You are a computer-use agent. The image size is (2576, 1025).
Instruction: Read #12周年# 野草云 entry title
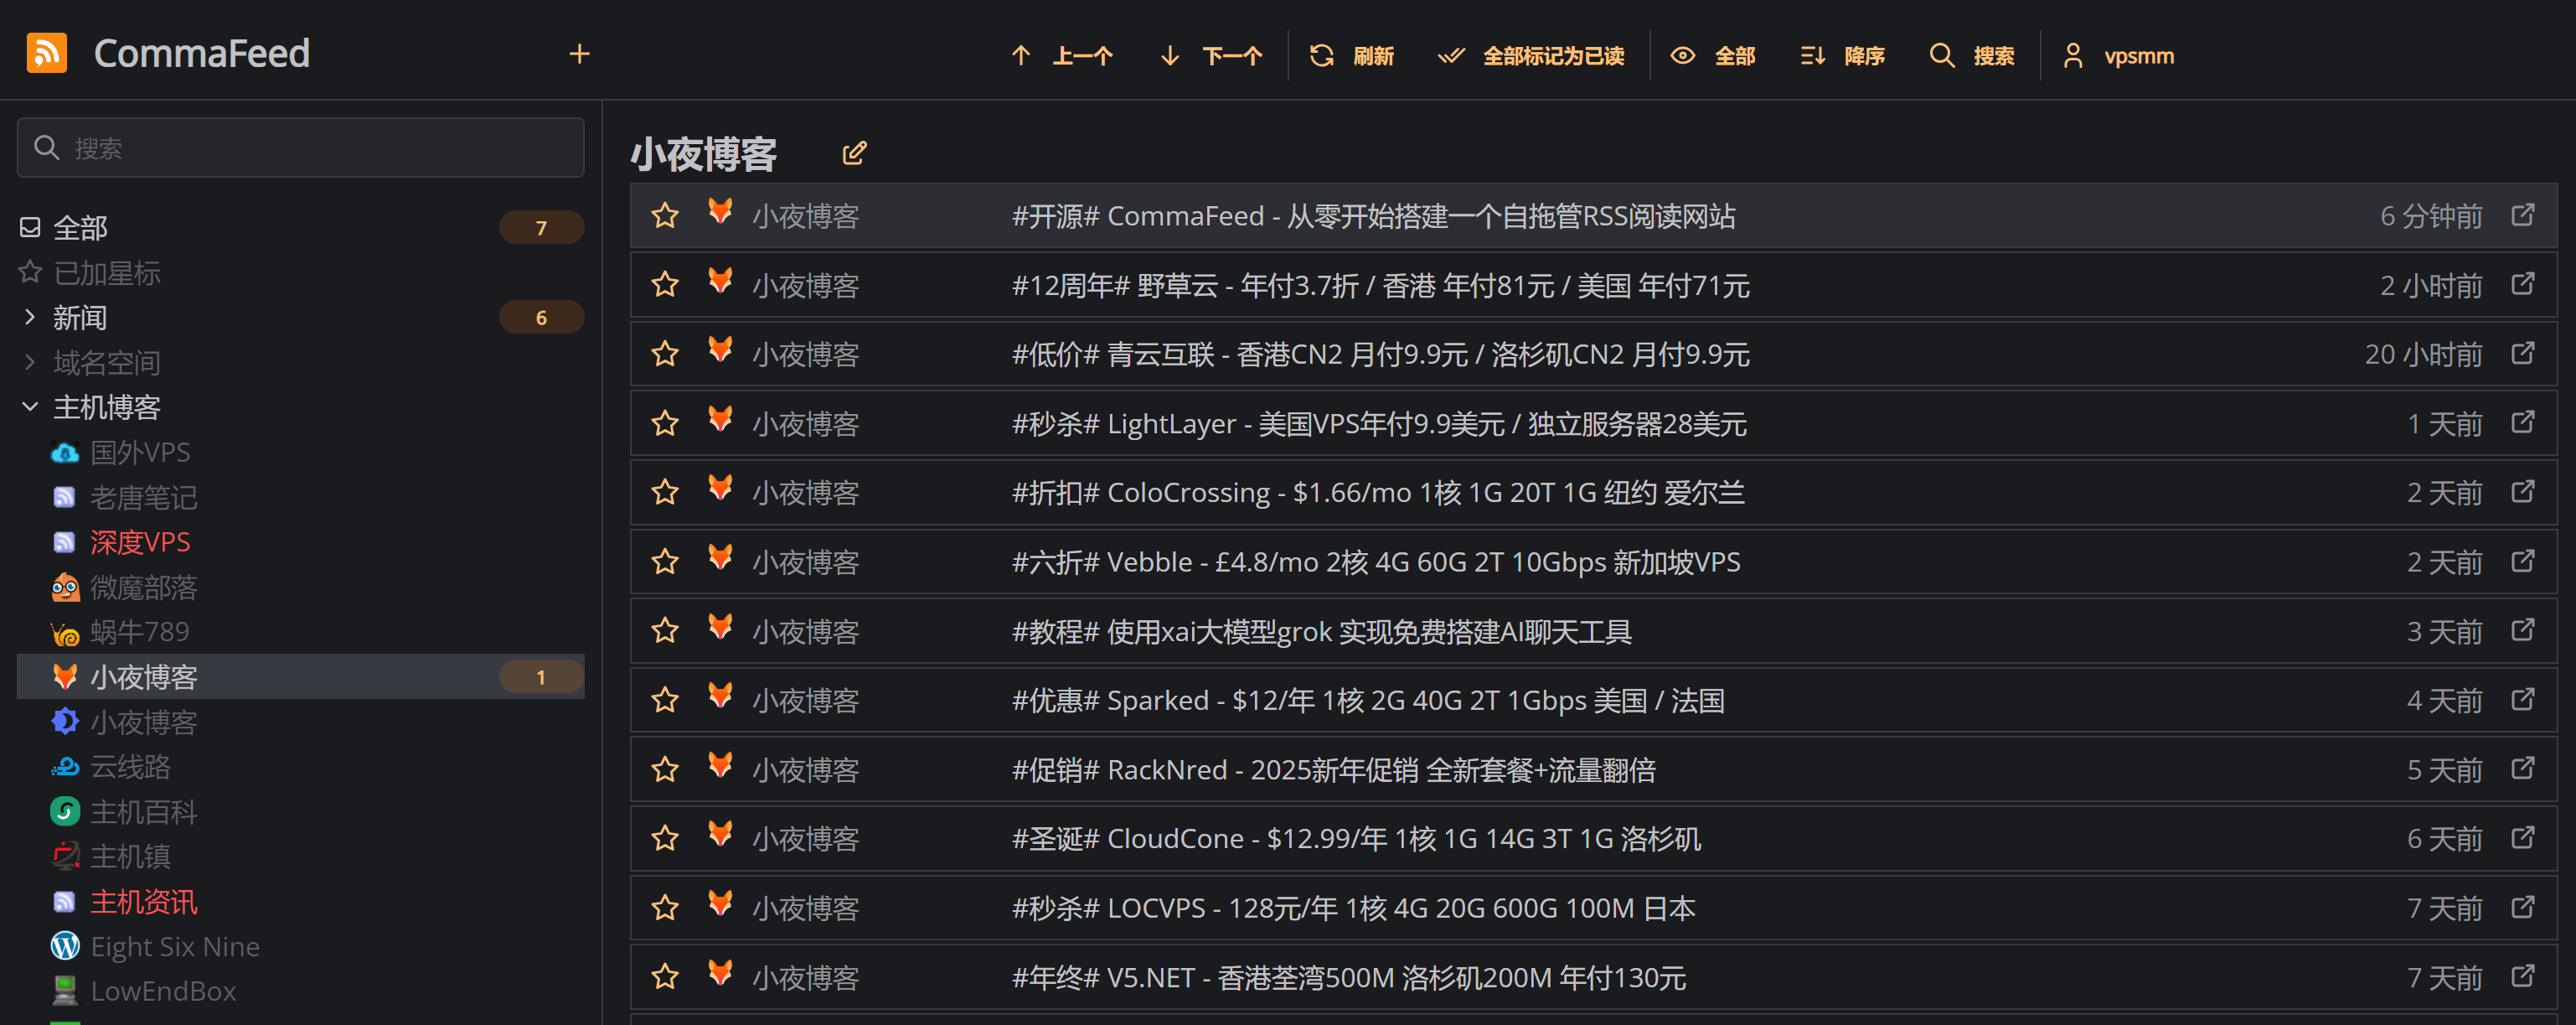pos(1380,285)
